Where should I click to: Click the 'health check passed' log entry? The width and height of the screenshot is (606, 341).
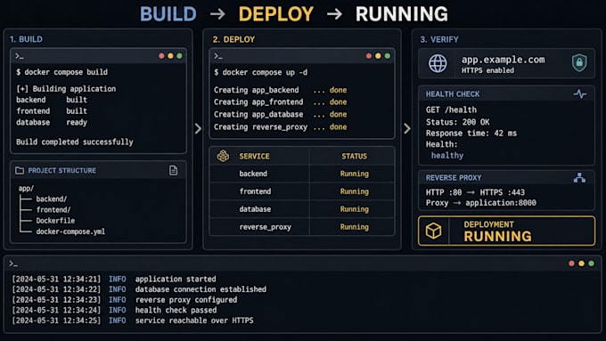coord(176,310)
